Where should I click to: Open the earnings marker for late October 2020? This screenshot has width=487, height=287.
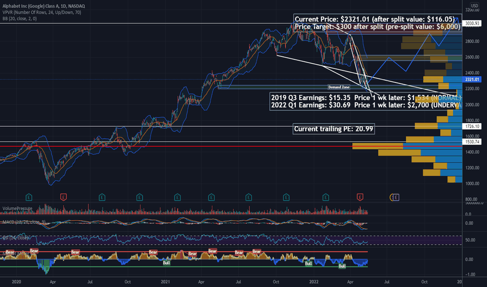click(x=140, y=197)
